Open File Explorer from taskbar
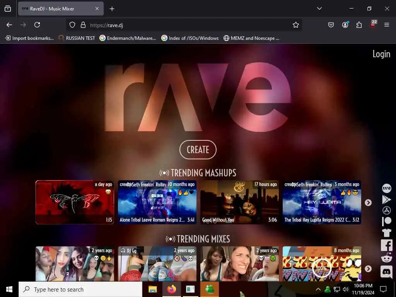Viewport: 396px width, 297px height. click(152, 289)
